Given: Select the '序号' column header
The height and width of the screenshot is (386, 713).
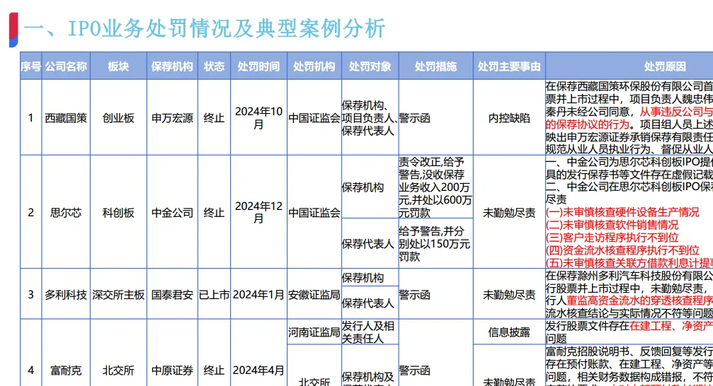Looking at the screenshot, I should coord(31,66).
